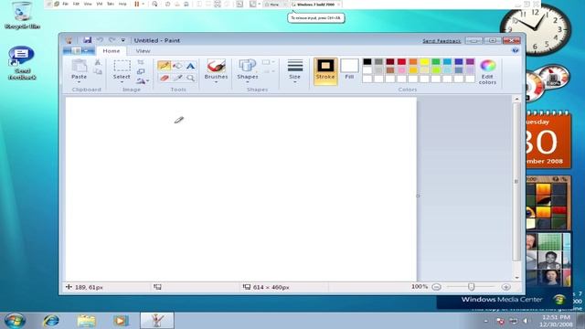Choose the purple color swatch

coord(470,61)
